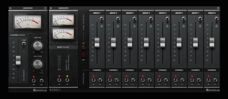228x99 pixels.
Task: Toggle Group 5 channels FAT switch
Action: tap(166, 80)
